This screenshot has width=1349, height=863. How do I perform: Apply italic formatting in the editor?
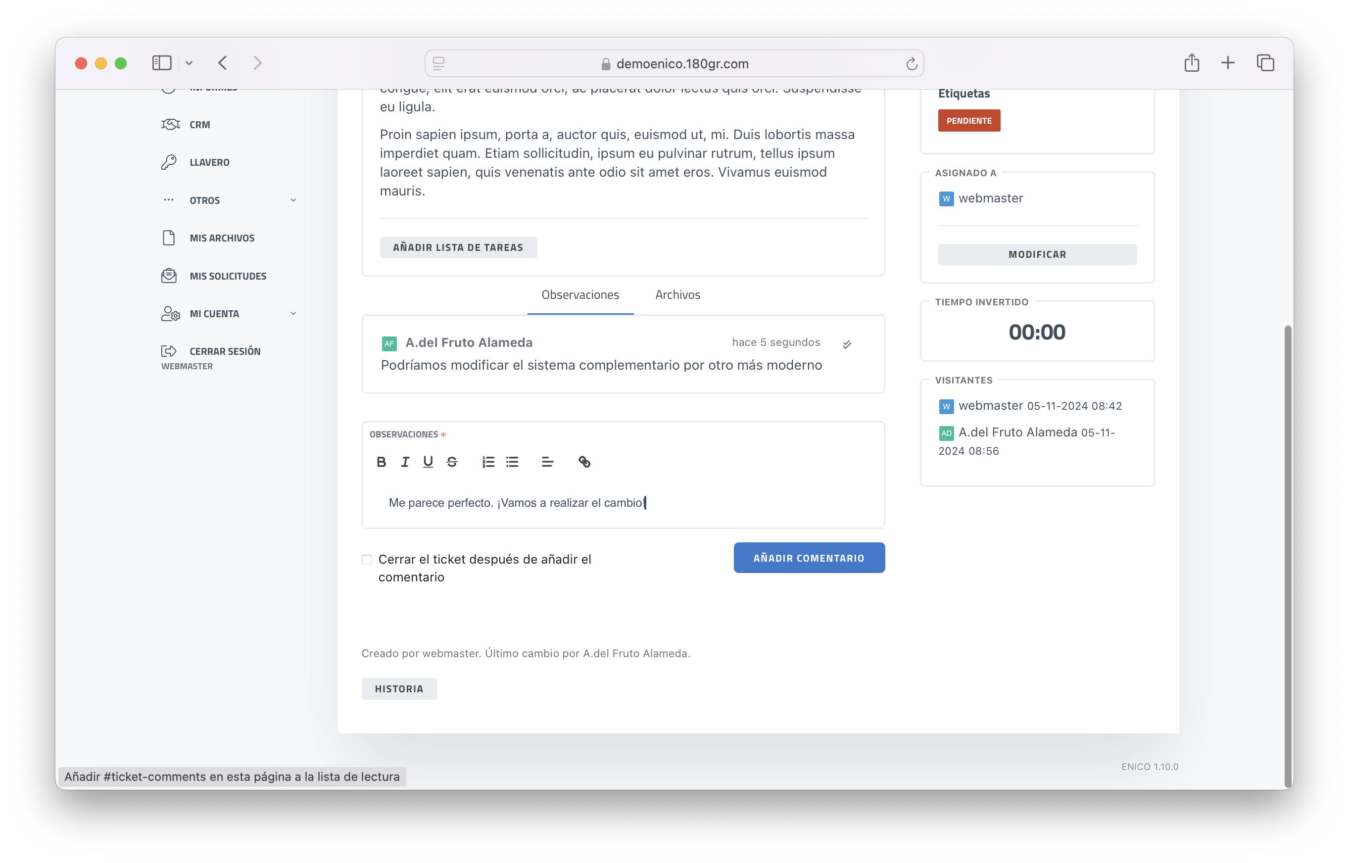point(405,462)
